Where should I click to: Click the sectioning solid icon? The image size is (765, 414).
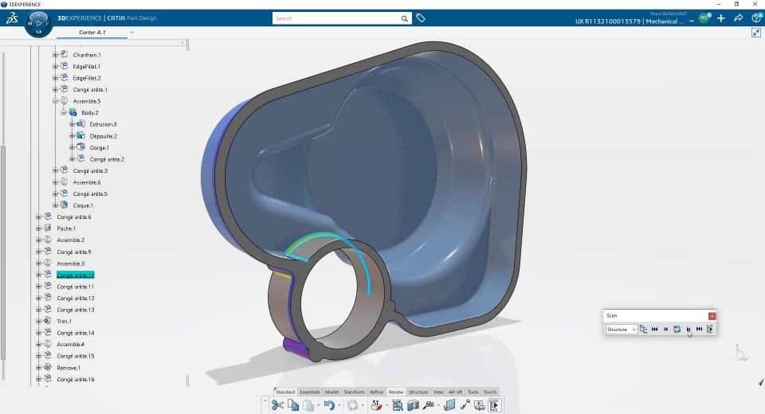pos(414,404)
